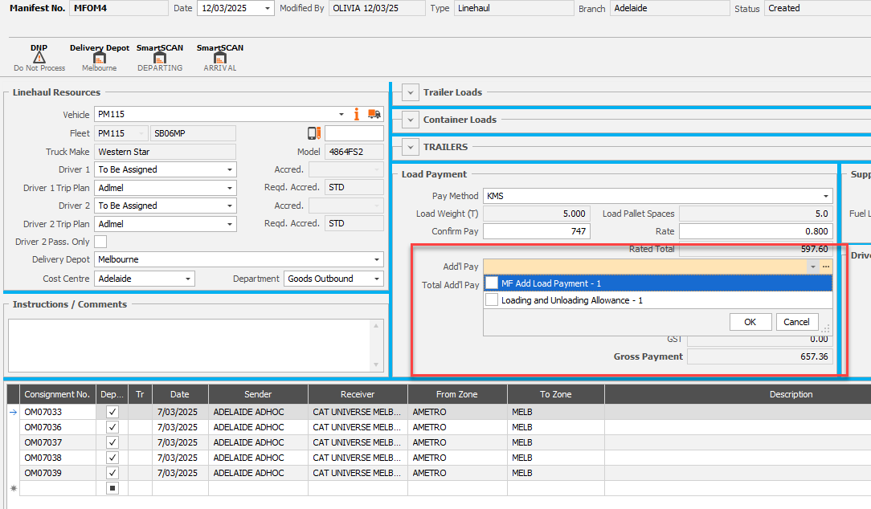Viewport: 871px width, 509px height.
Task: Click the Confirm Pay field showing 747
Action: pyautogui.click(x=537, y=231)
